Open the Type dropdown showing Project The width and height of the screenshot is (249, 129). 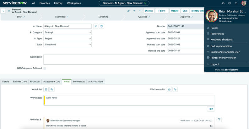68,39
